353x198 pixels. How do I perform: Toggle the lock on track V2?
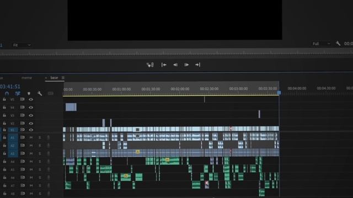[x=4, y=123]
